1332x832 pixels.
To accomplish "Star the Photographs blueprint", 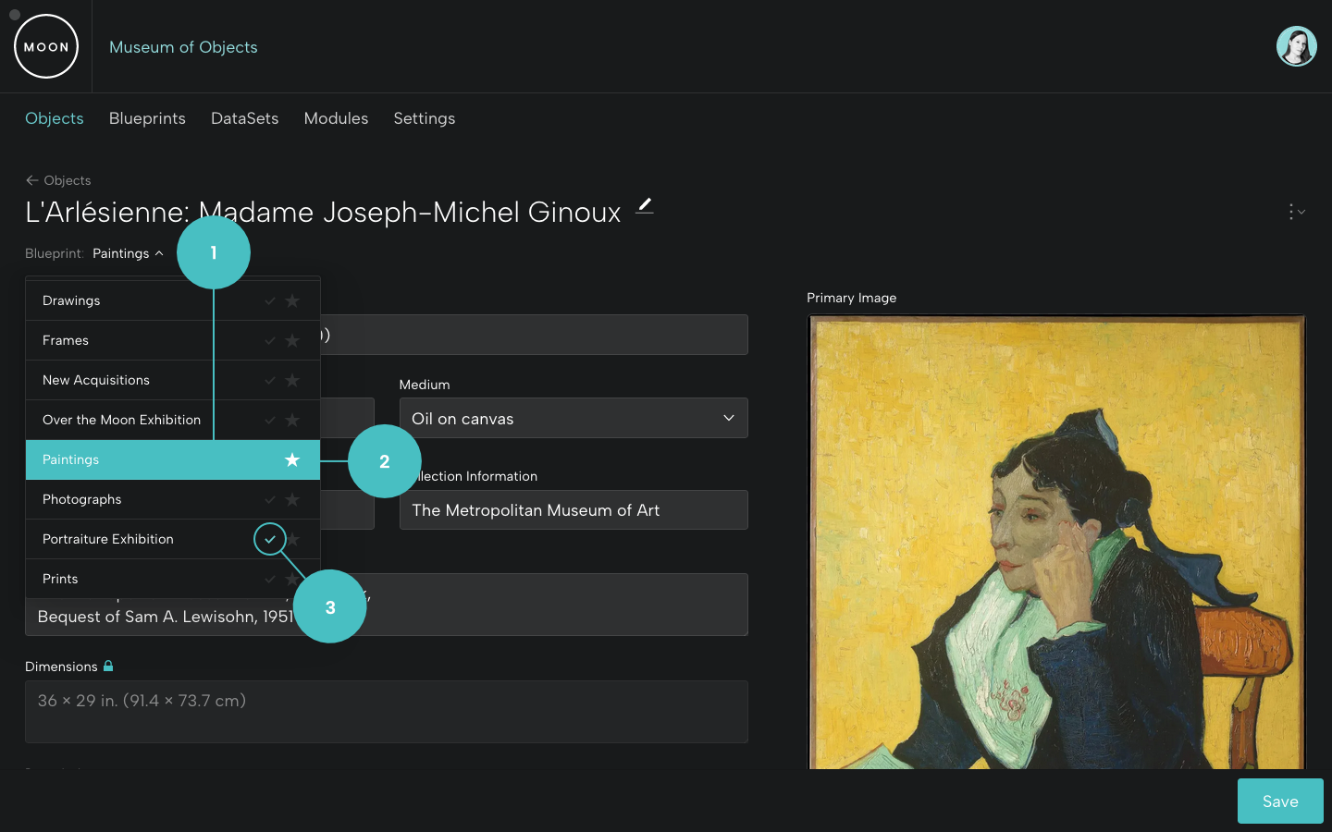I will (x=292, y=499).
